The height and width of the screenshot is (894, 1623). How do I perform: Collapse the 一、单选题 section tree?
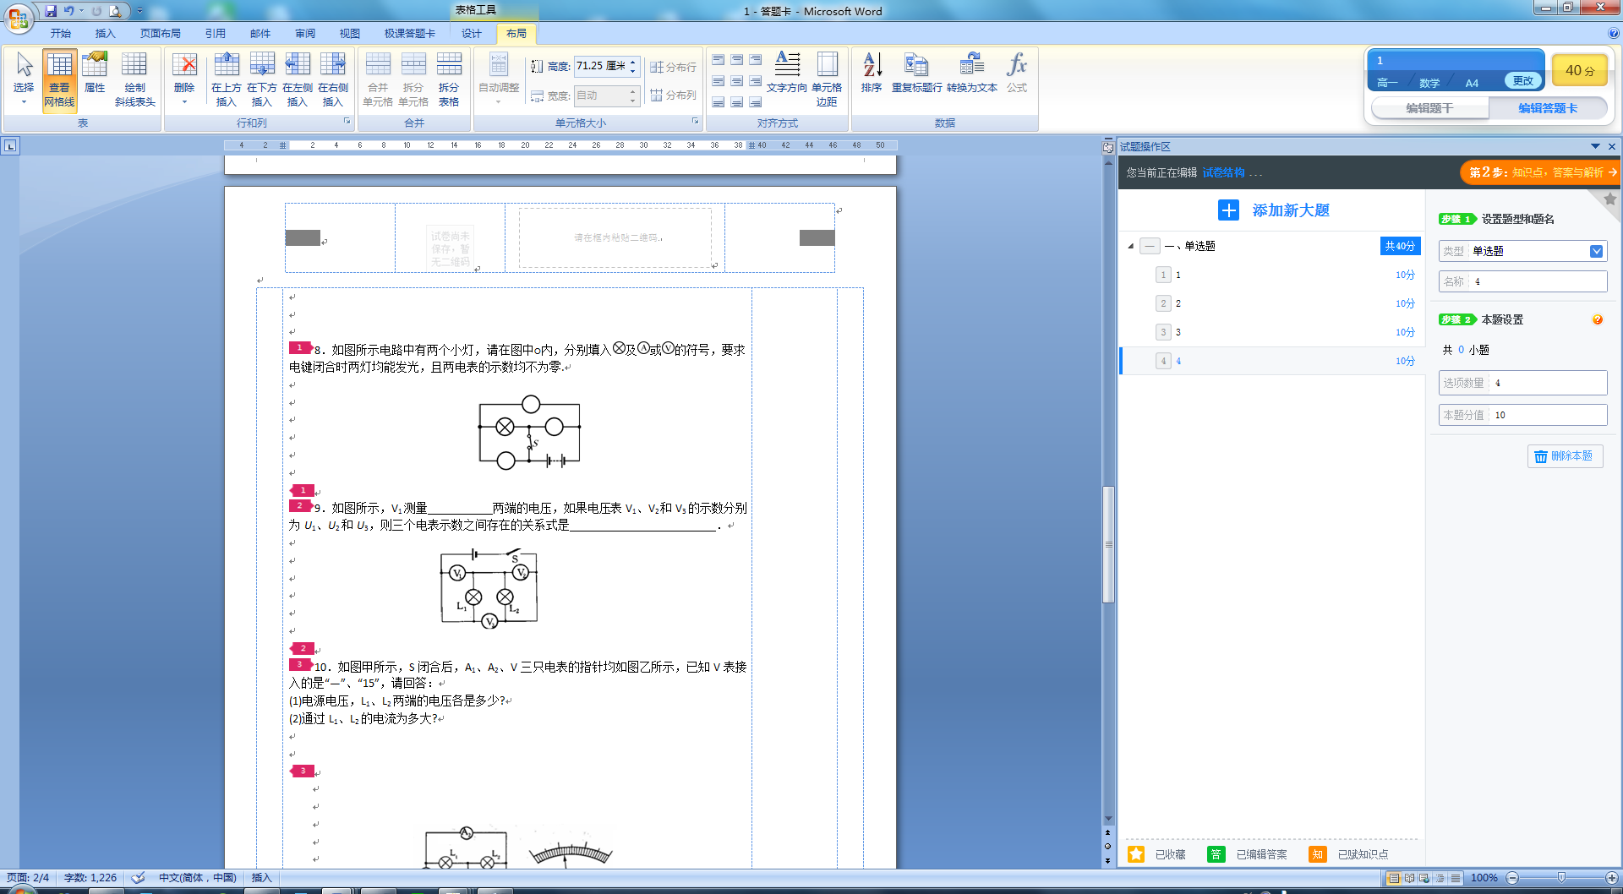click(1131, 247)
